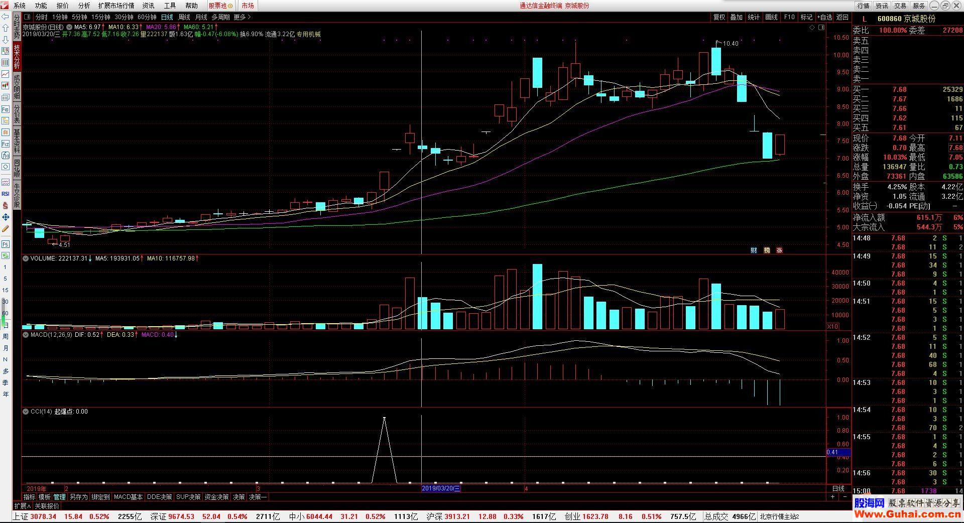
Task: Click the 2019/03/20 date marker on timeline
Action: click(441, 488)
